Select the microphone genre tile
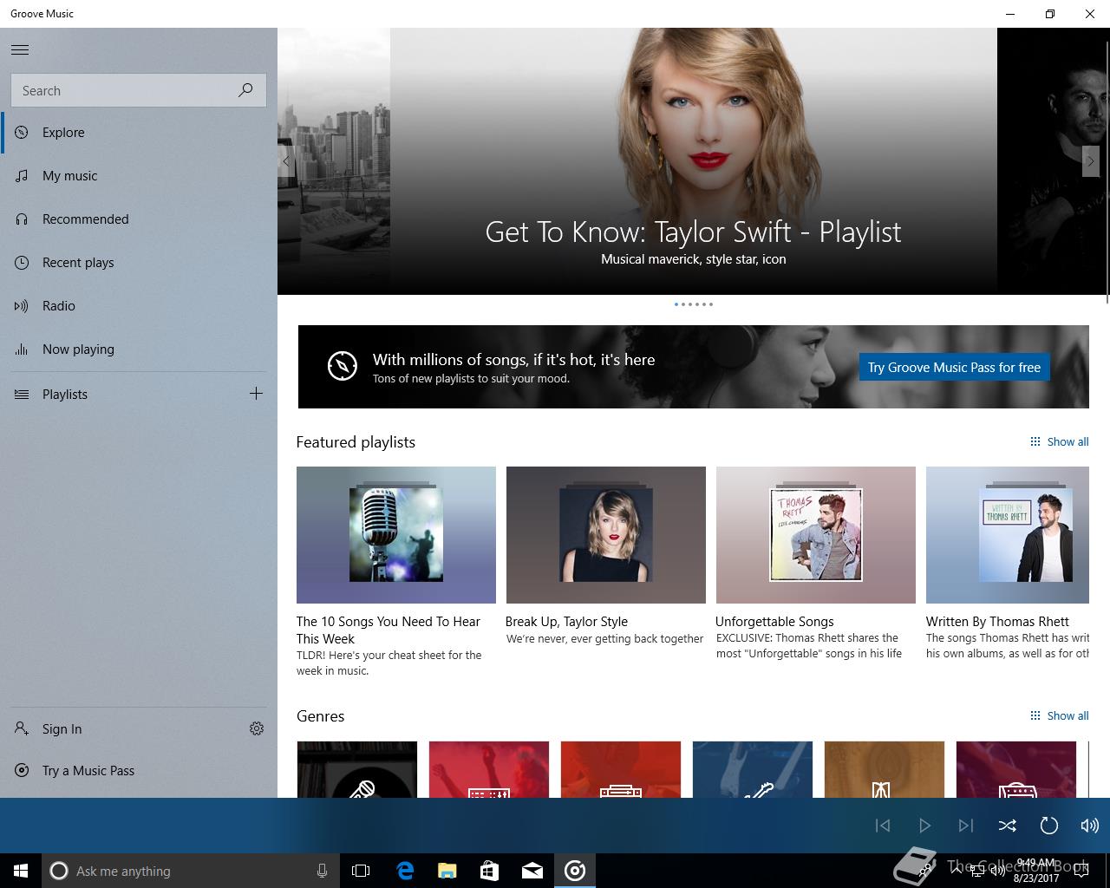Screen dimensions: 1110x888 click(357, 769)
